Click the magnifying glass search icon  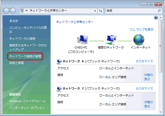pyautogui.click(x=159, y=10)
